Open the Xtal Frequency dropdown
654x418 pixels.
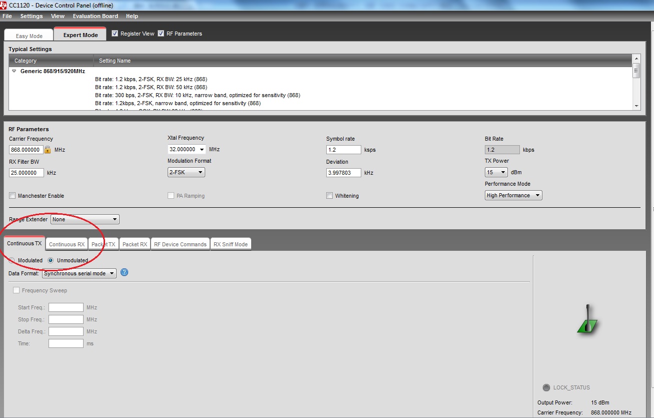187,149
